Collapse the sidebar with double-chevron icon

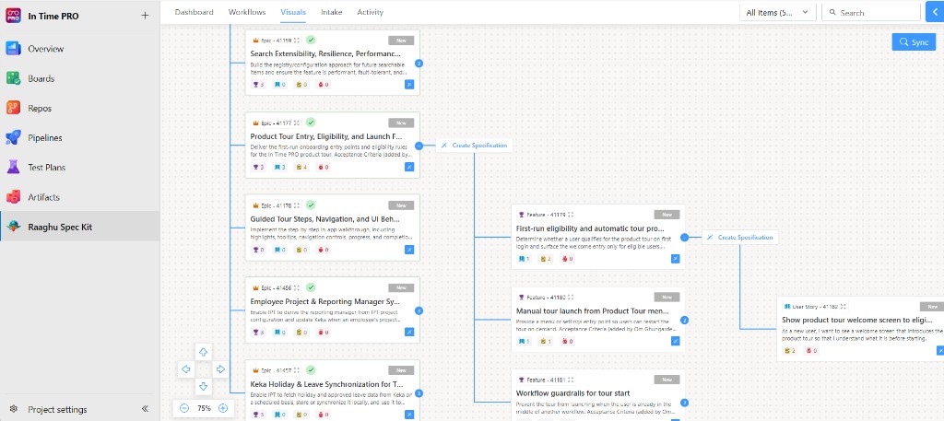(145, 409)
